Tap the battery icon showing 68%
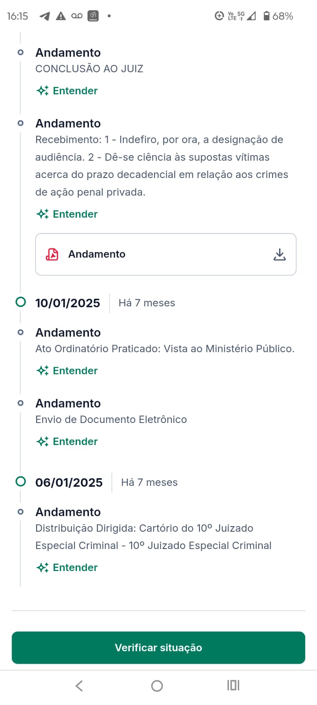Viewport: 317px width, 705px height. pos(266,16)
